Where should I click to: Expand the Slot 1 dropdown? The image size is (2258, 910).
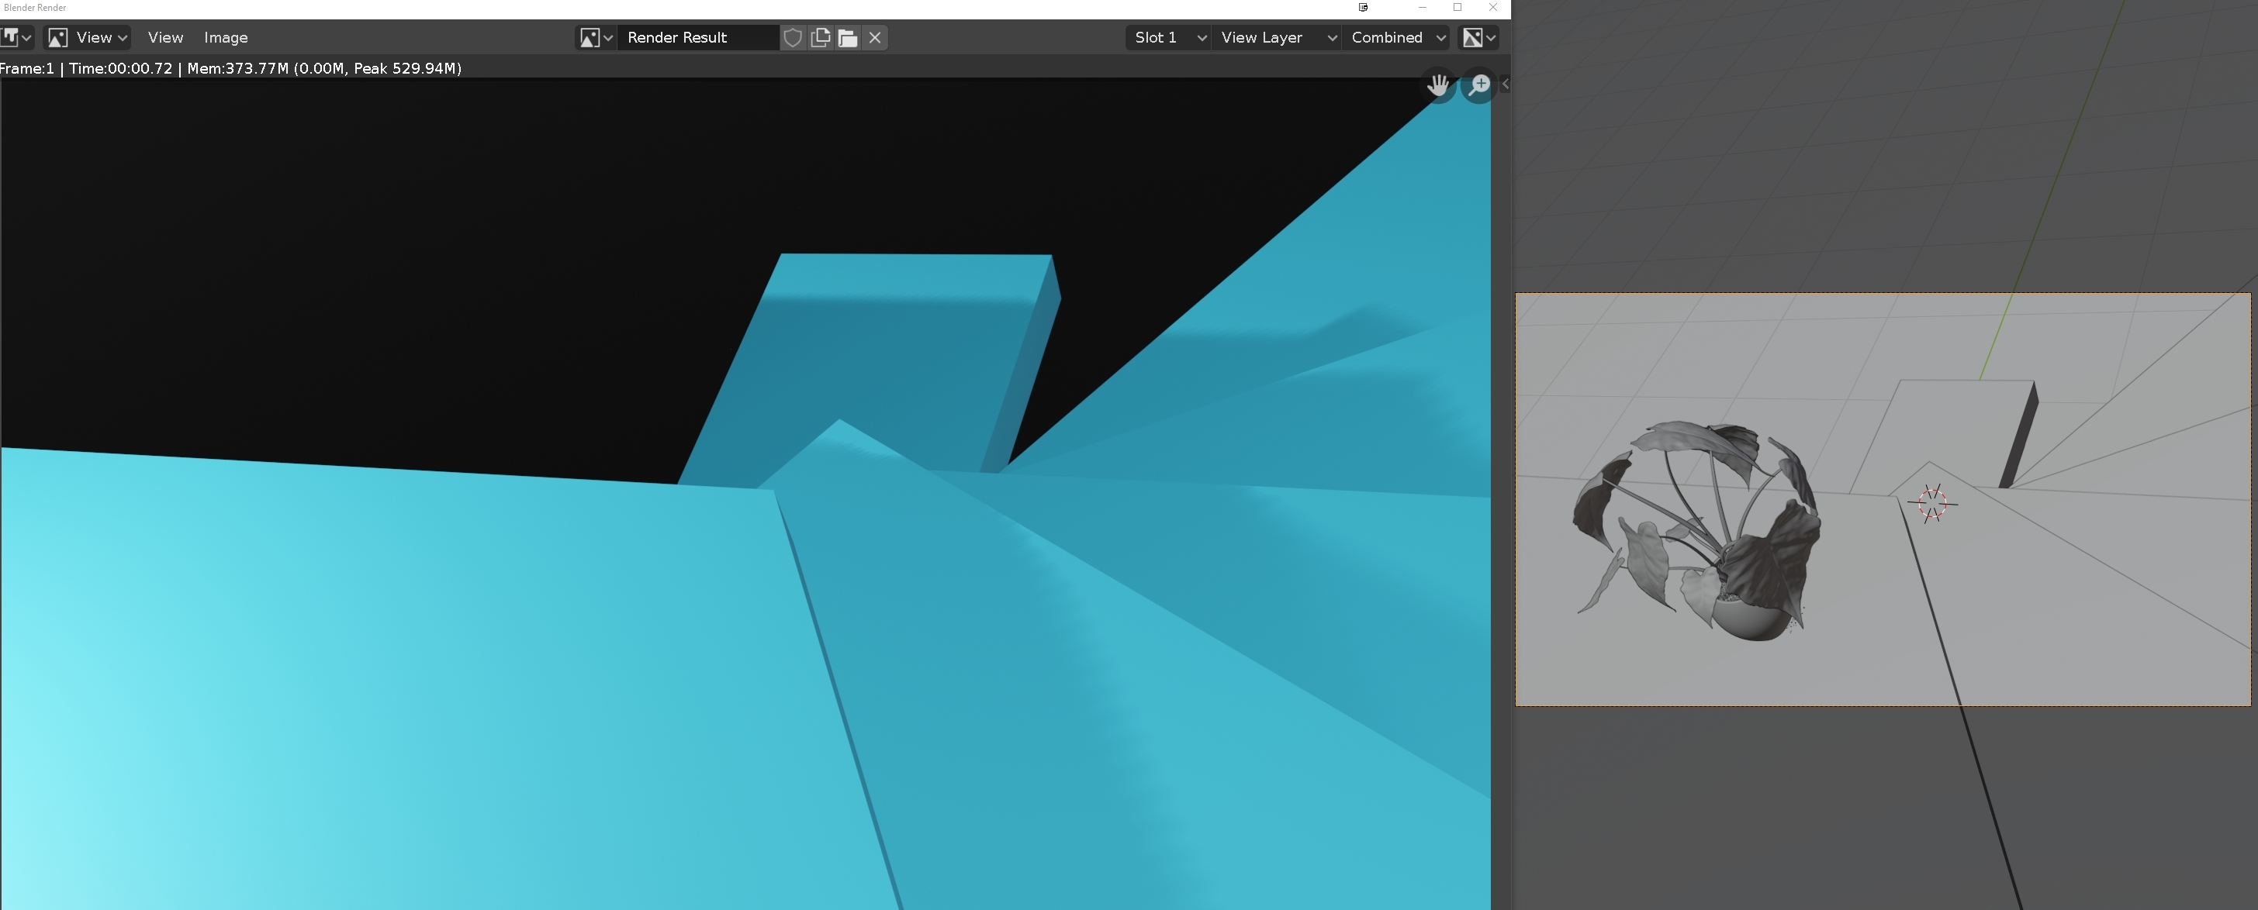1168,38
